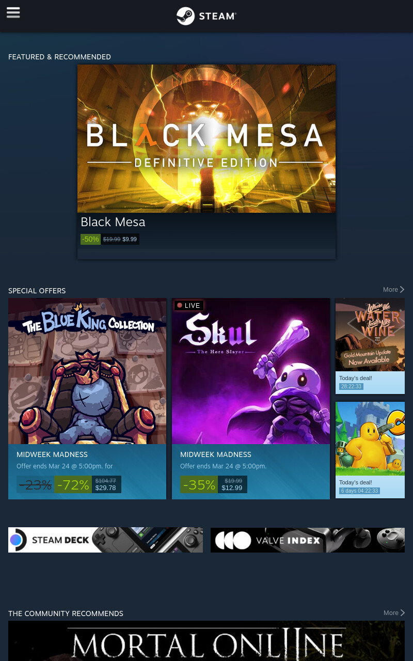Click the 6 days 04:22:33 countdown
The image size is (413, 661).
[x=359, y=491]
